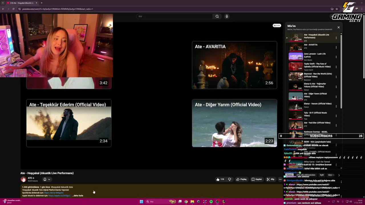Image resolution: width=365 pixels, height=205 pixels.
Task: Dislike the video with thumbs down
Action: pyautogui.click(x=230, y=179)
